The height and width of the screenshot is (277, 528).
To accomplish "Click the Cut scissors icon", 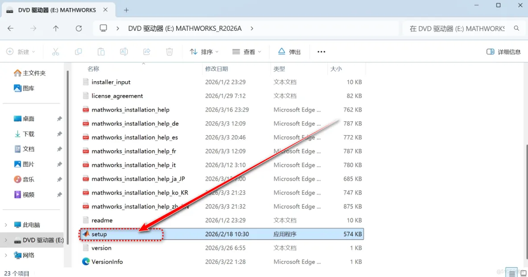I will [56, 52].
